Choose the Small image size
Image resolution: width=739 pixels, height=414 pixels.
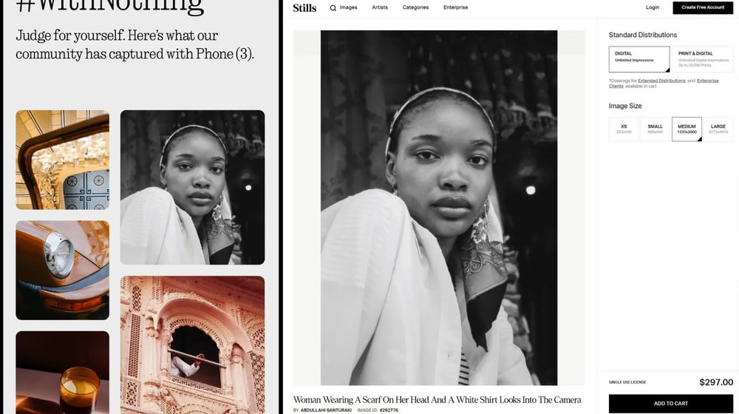click(655, 129)
